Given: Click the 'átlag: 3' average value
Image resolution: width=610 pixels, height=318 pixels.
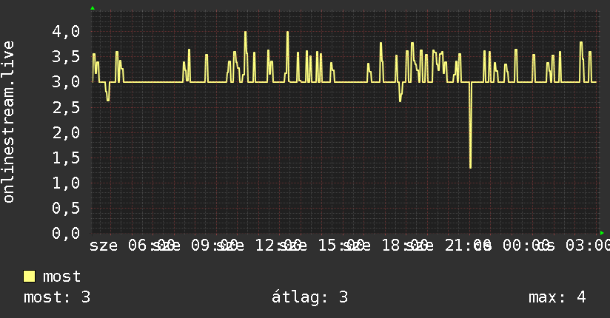Looking at the screenshot, I should (x=309, y=297).
